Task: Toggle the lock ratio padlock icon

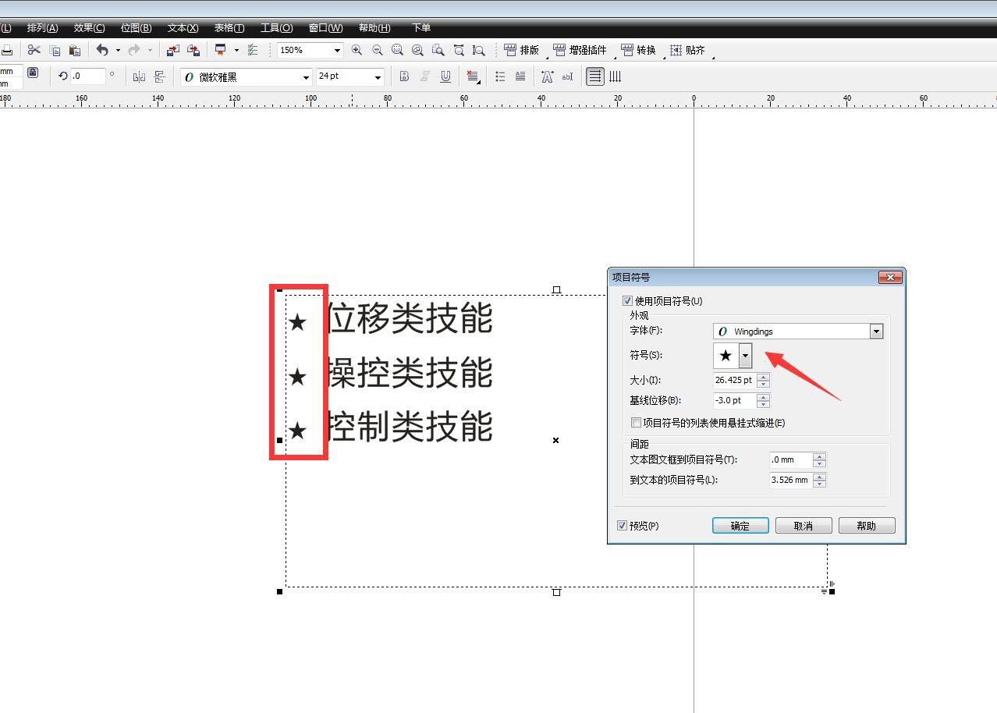Action: click(32, 73)
